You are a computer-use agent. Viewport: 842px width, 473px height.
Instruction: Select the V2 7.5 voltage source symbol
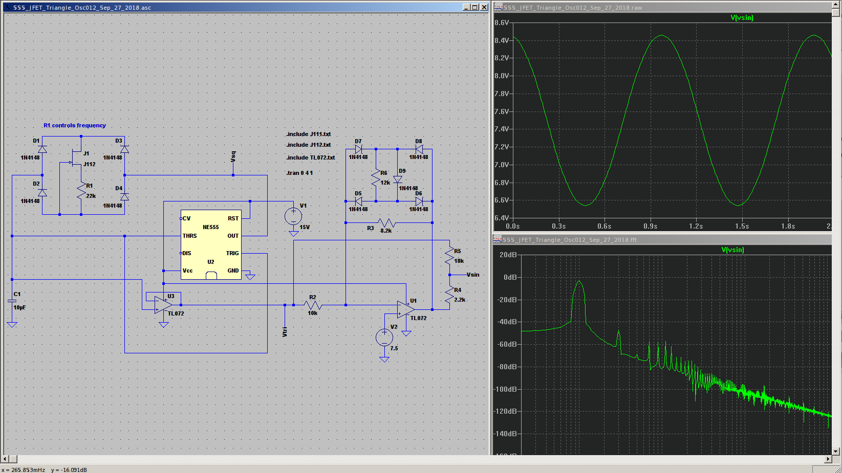pos(384,337)
